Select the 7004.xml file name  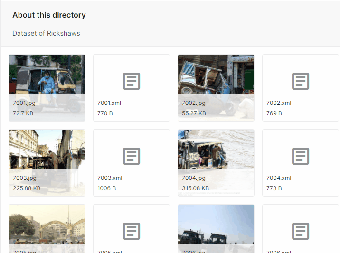(x=279, y=178)
